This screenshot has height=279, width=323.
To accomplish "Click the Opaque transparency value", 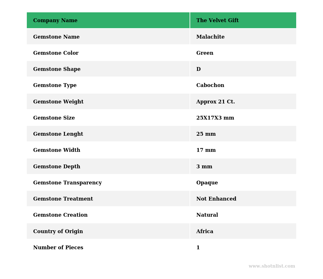I will [x=207, y=183].
